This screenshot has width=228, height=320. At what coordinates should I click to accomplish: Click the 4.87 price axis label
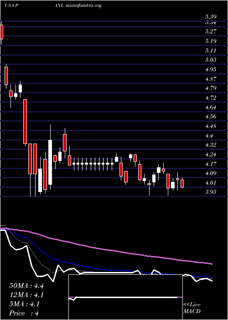(211, 79)
